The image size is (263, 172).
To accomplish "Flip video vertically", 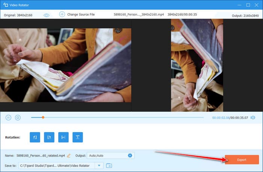I will click(x=78, y=137).
